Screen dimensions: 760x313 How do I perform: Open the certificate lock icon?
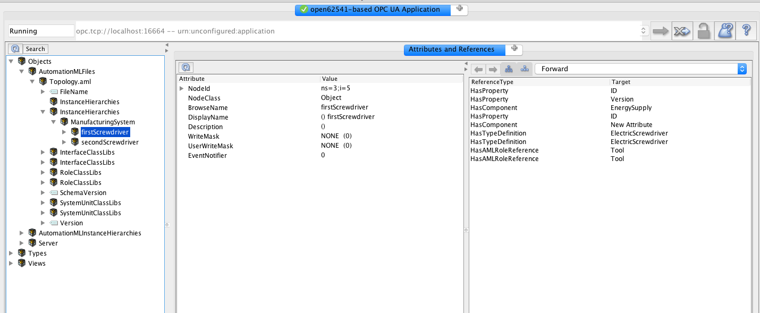tap(703, 30)
